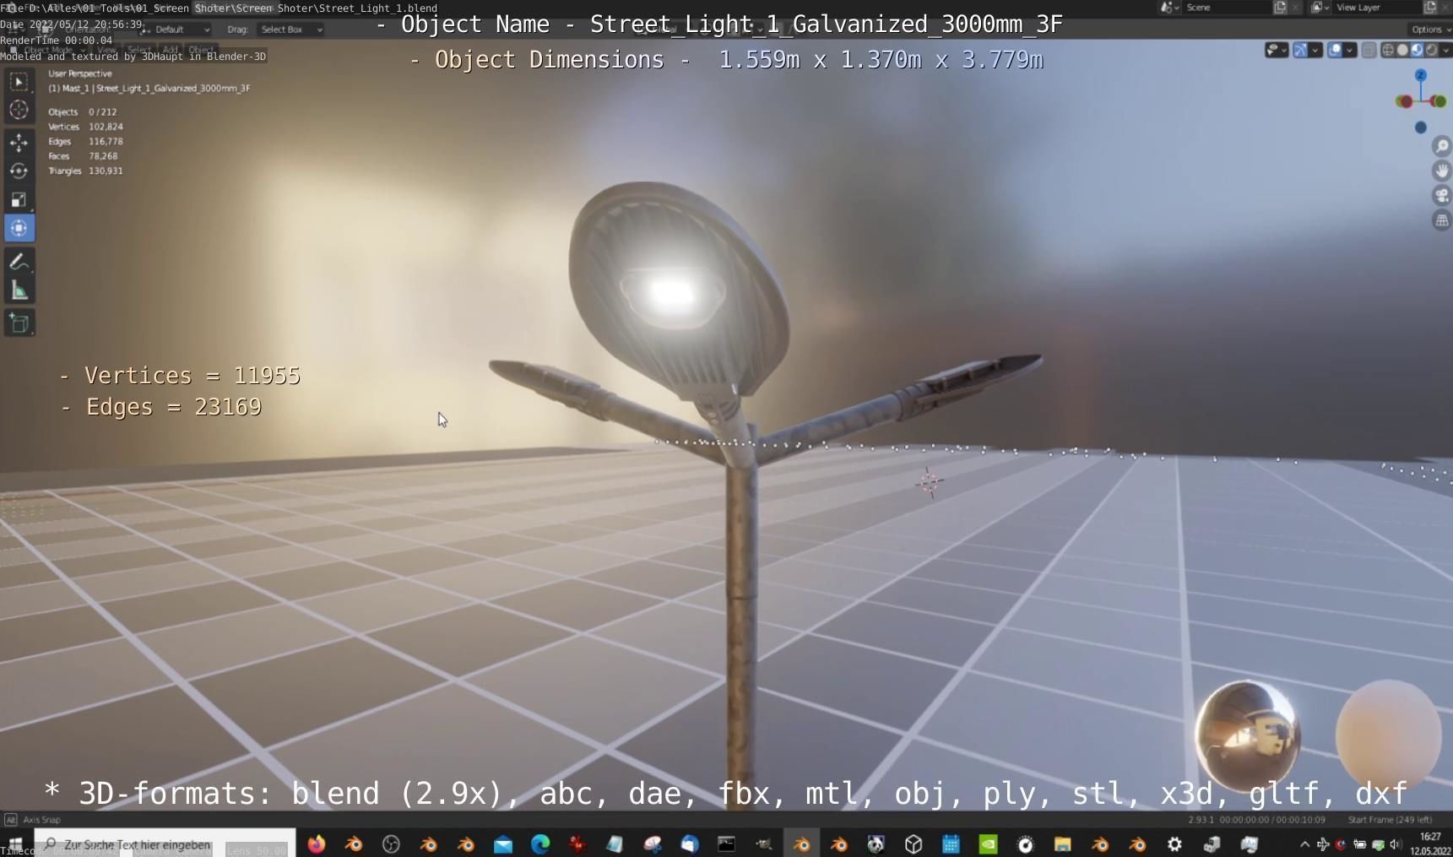The height and width of the screenshot is (857, 1453).
Task: Select the Select Box tool
Action: click(x=19, y=82)
